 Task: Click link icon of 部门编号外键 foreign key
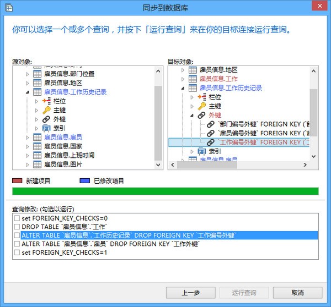(211, 124)
